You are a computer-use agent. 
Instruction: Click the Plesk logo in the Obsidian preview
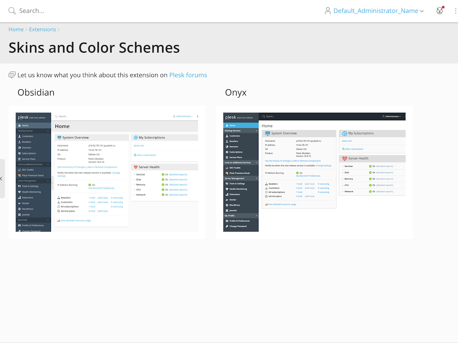23,117
